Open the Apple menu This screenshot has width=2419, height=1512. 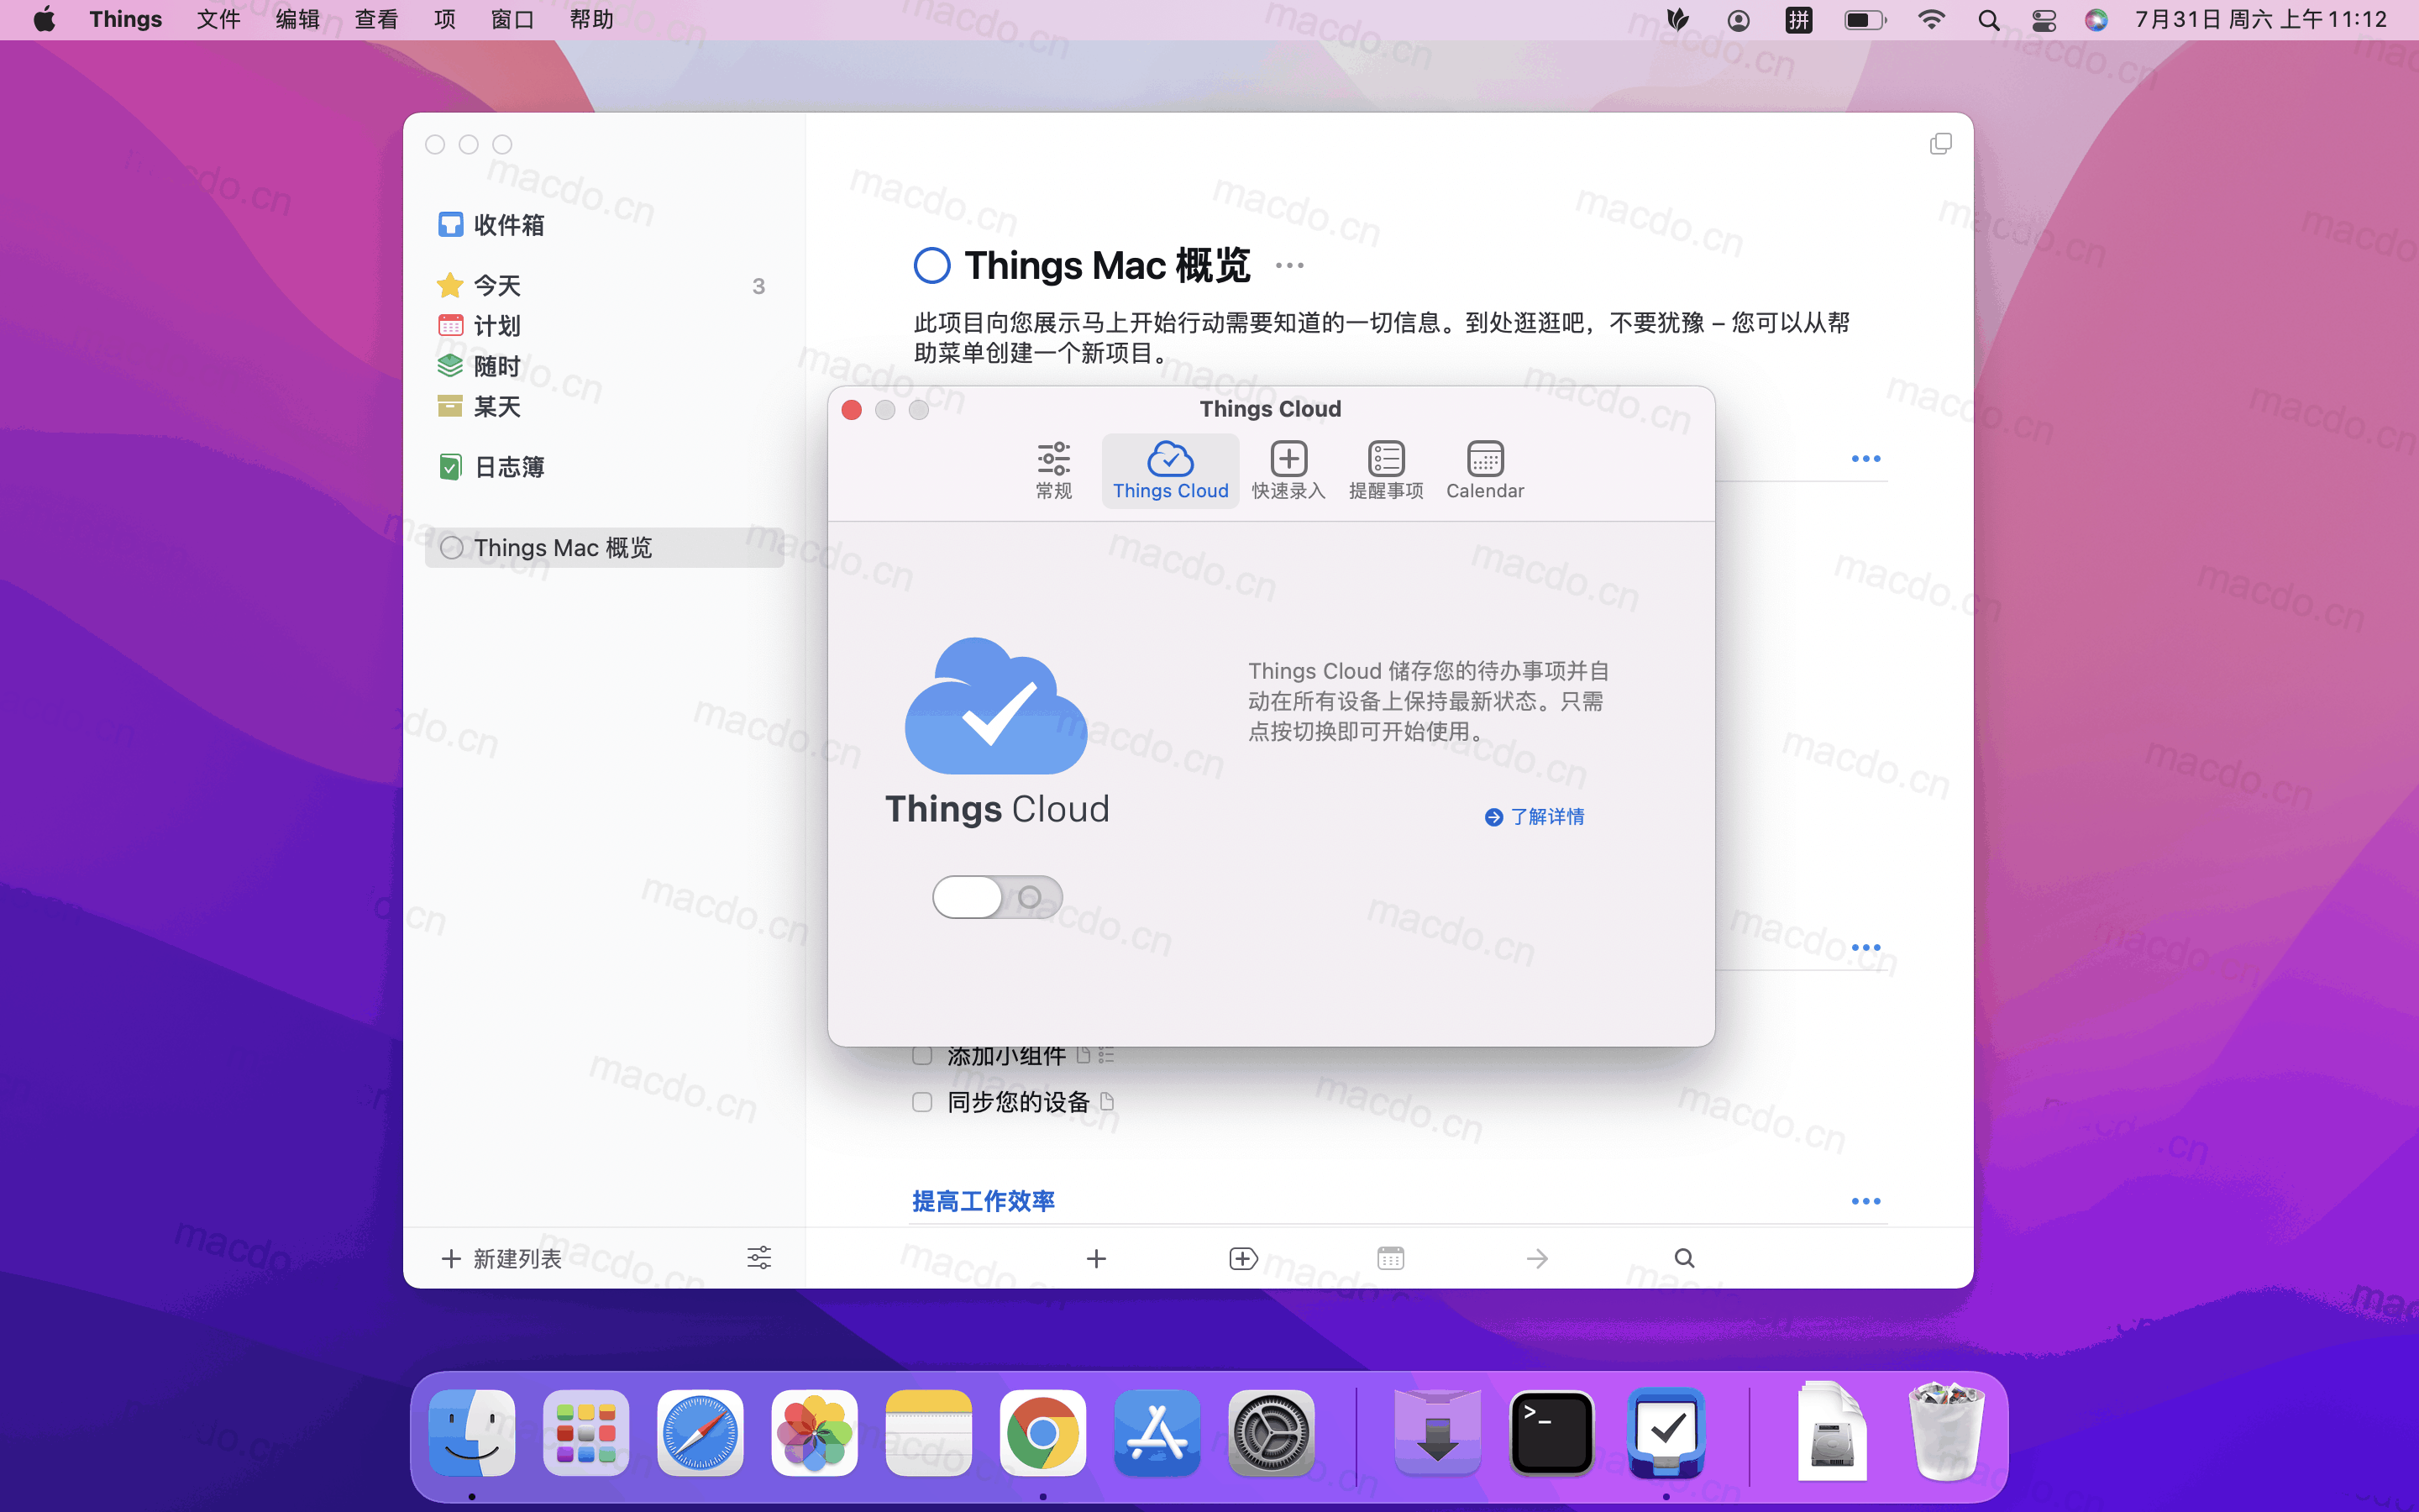45,20
